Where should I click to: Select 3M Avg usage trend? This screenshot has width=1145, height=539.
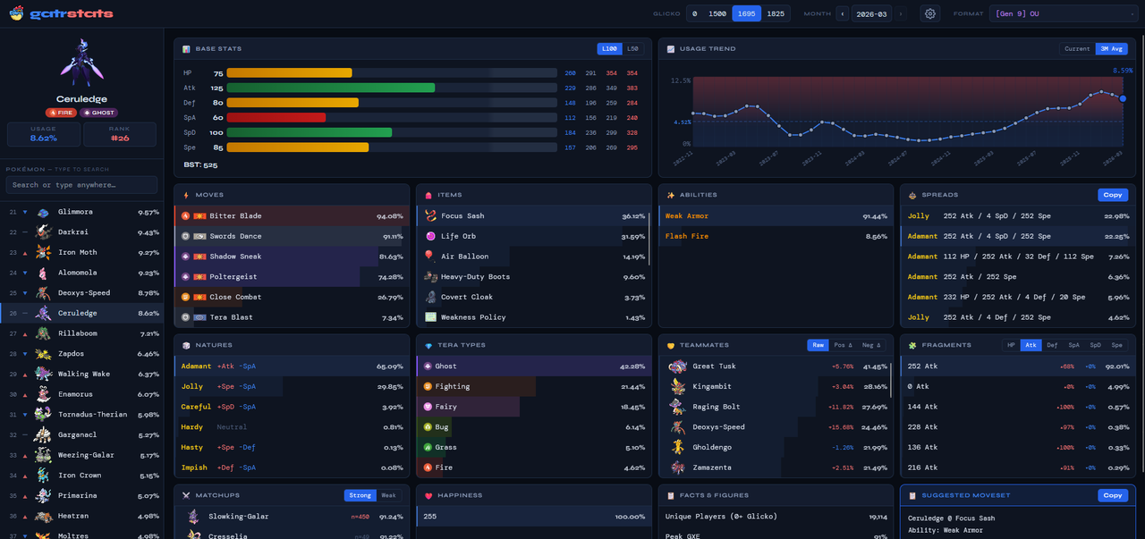(x=1111, y=49)
